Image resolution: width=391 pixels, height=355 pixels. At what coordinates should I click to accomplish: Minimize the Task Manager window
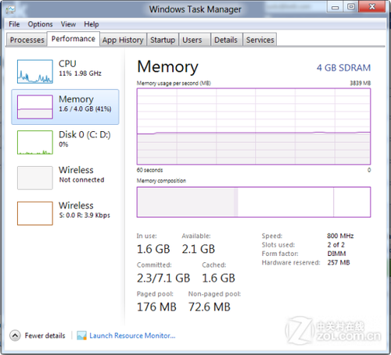(x=335, y=7)
